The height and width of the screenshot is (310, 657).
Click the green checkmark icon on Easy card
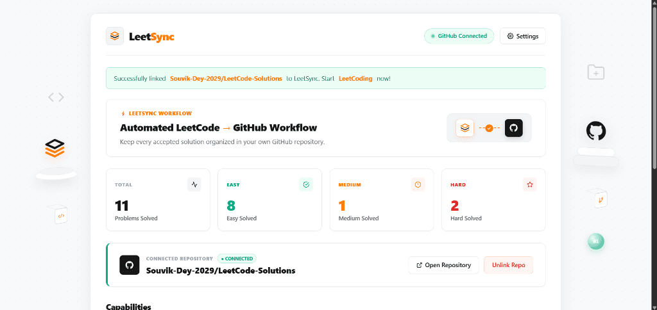(306, 184)
